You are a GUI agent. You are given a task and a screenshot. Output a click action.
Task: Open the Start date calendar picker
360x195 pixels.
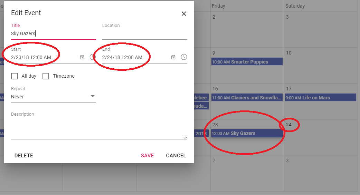click(x=82, y=57)
